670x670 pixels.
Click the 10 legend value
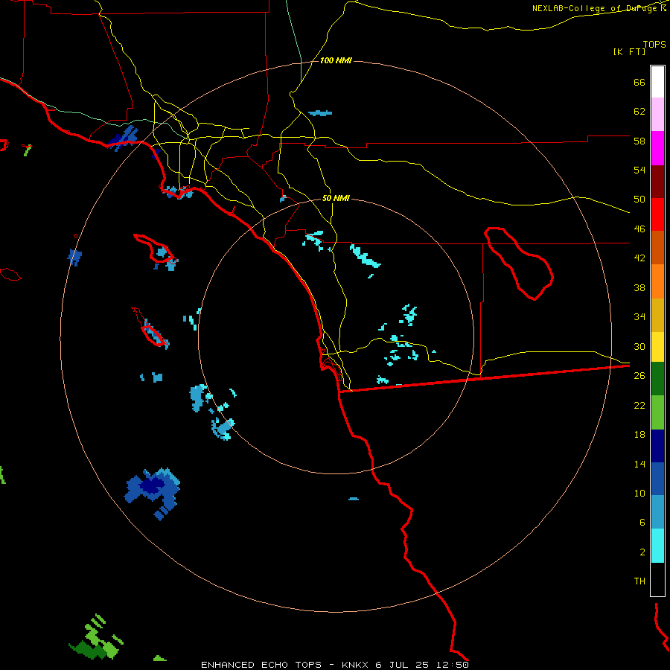point(639,493)
